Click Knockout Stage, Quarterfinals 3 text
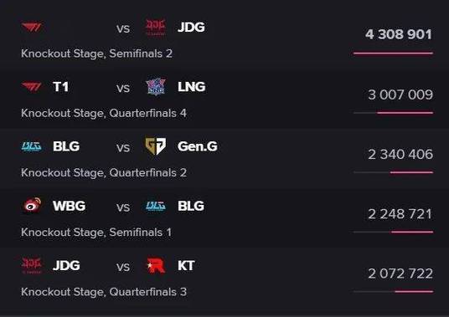Image resolution: width=449 pixels, height=317 pixels. point(104,292)
